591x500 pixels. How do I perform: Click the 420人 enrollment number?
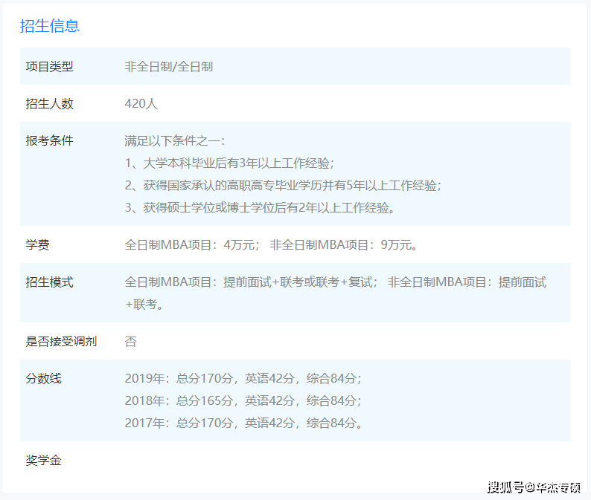pos(141,104)
